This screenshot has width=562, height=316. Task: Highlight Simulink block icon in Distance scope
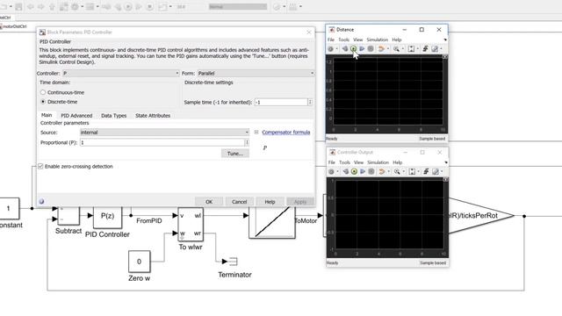(x=381, y=49)
